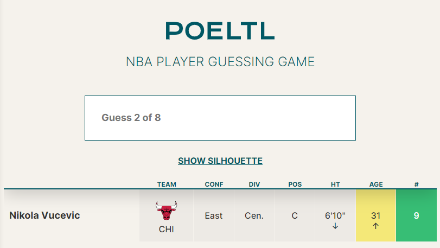Click the Guess 2 of 8 input field
The width and height of the screenshot is (440, 248).
coord(220,118)
